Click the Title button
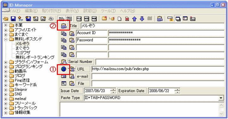The image size is (228, 119). [73, 26]
